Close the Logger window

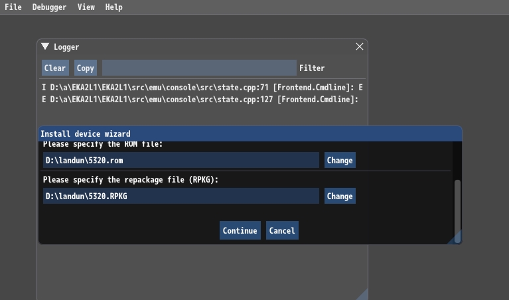(359, 46)
